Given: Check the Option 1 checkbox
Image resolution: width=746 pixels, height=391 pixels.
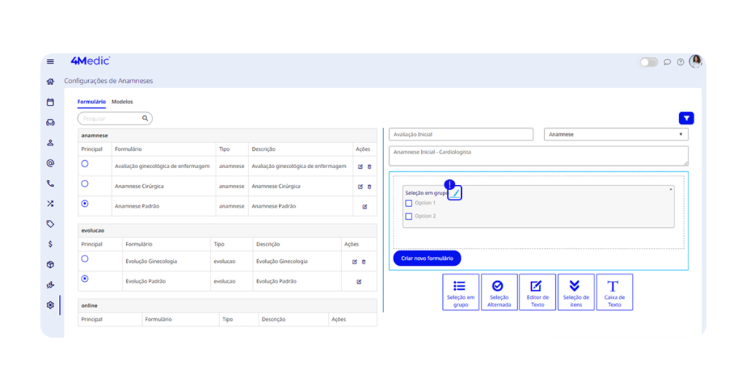Looking at the screenshot, I should coord(409,203).
